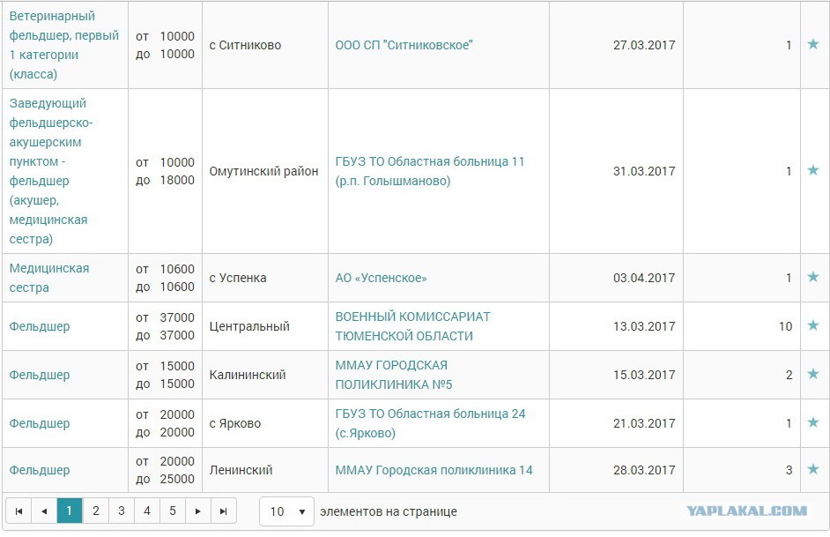Open employer АО «Успенское»
The image size is (830, 537).
pos(382,278)
